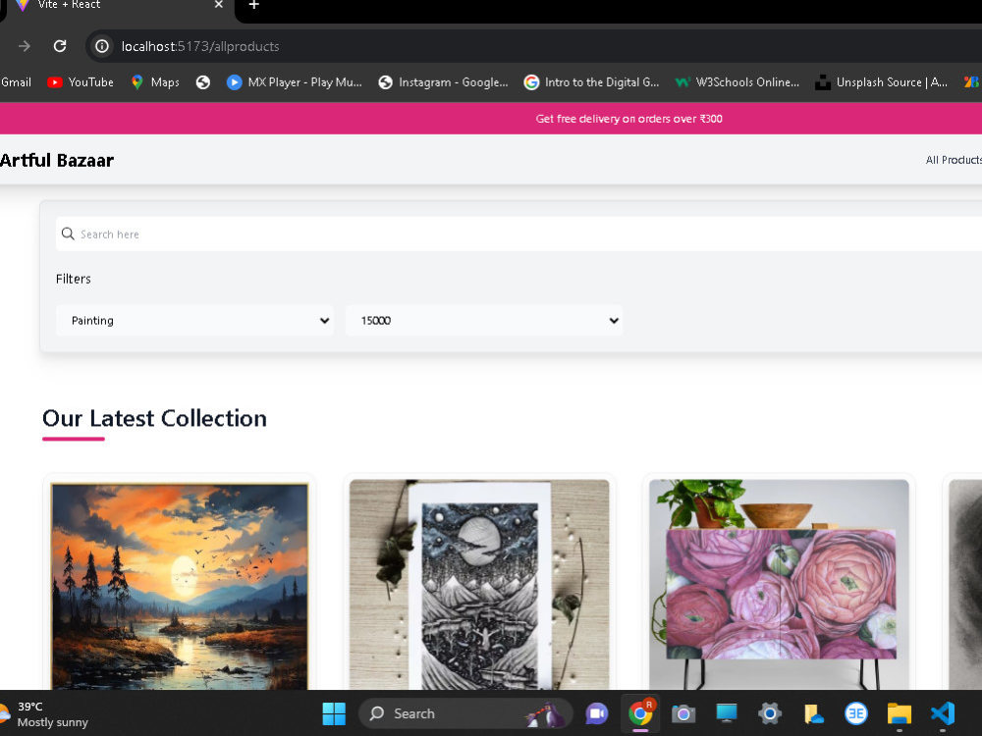This screenshot has height=736, width=982.
Task: Open Intro to the Digital G... bookmark
Action: click(x=592, y=82)
